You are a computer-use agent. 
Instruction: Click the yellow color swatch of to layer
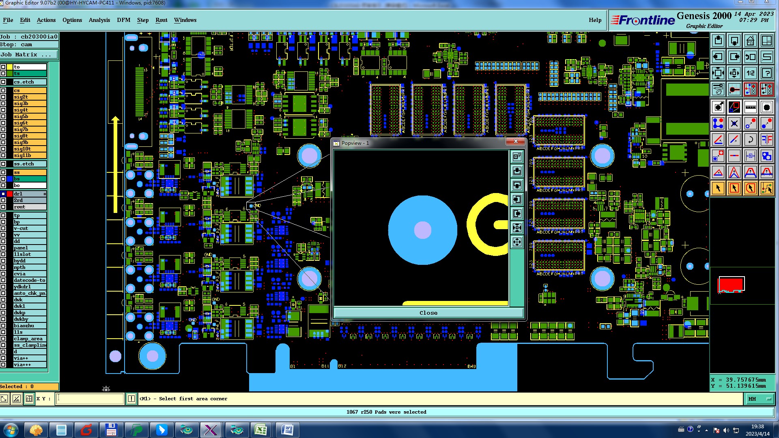pos(9,67)
